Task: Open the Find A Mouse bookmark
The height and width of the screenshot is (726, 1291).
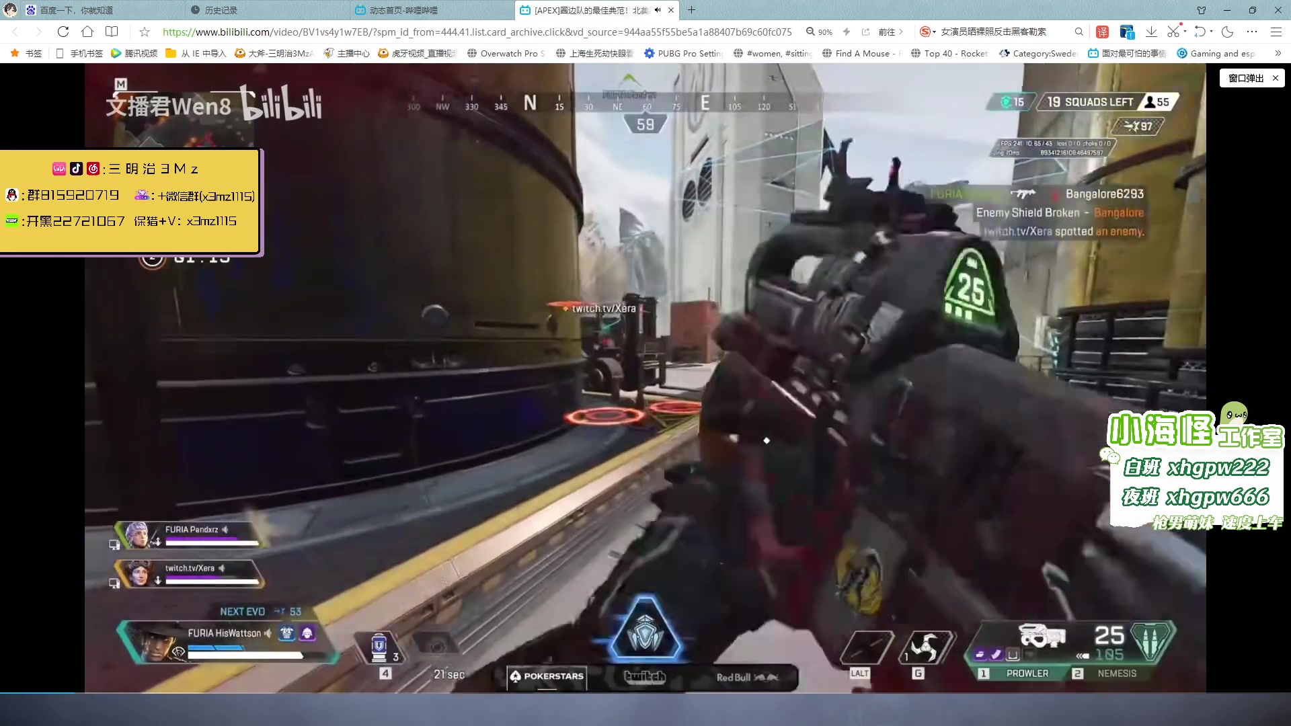Action: [861, 53]
